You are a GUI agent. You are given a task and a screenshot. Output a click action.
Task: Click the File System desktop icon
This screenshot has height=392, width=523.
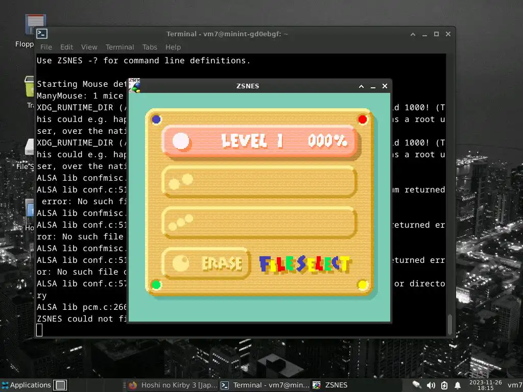click(x=29, y=146)
